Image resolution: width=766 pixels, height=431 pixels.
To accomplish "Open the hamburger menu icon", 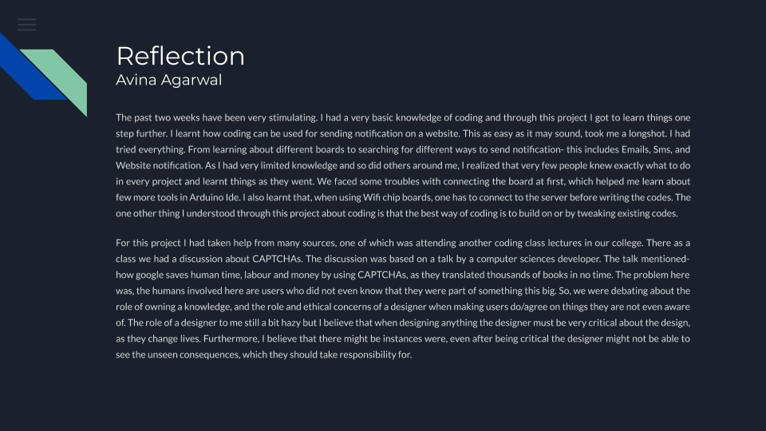I will (27, 25).
